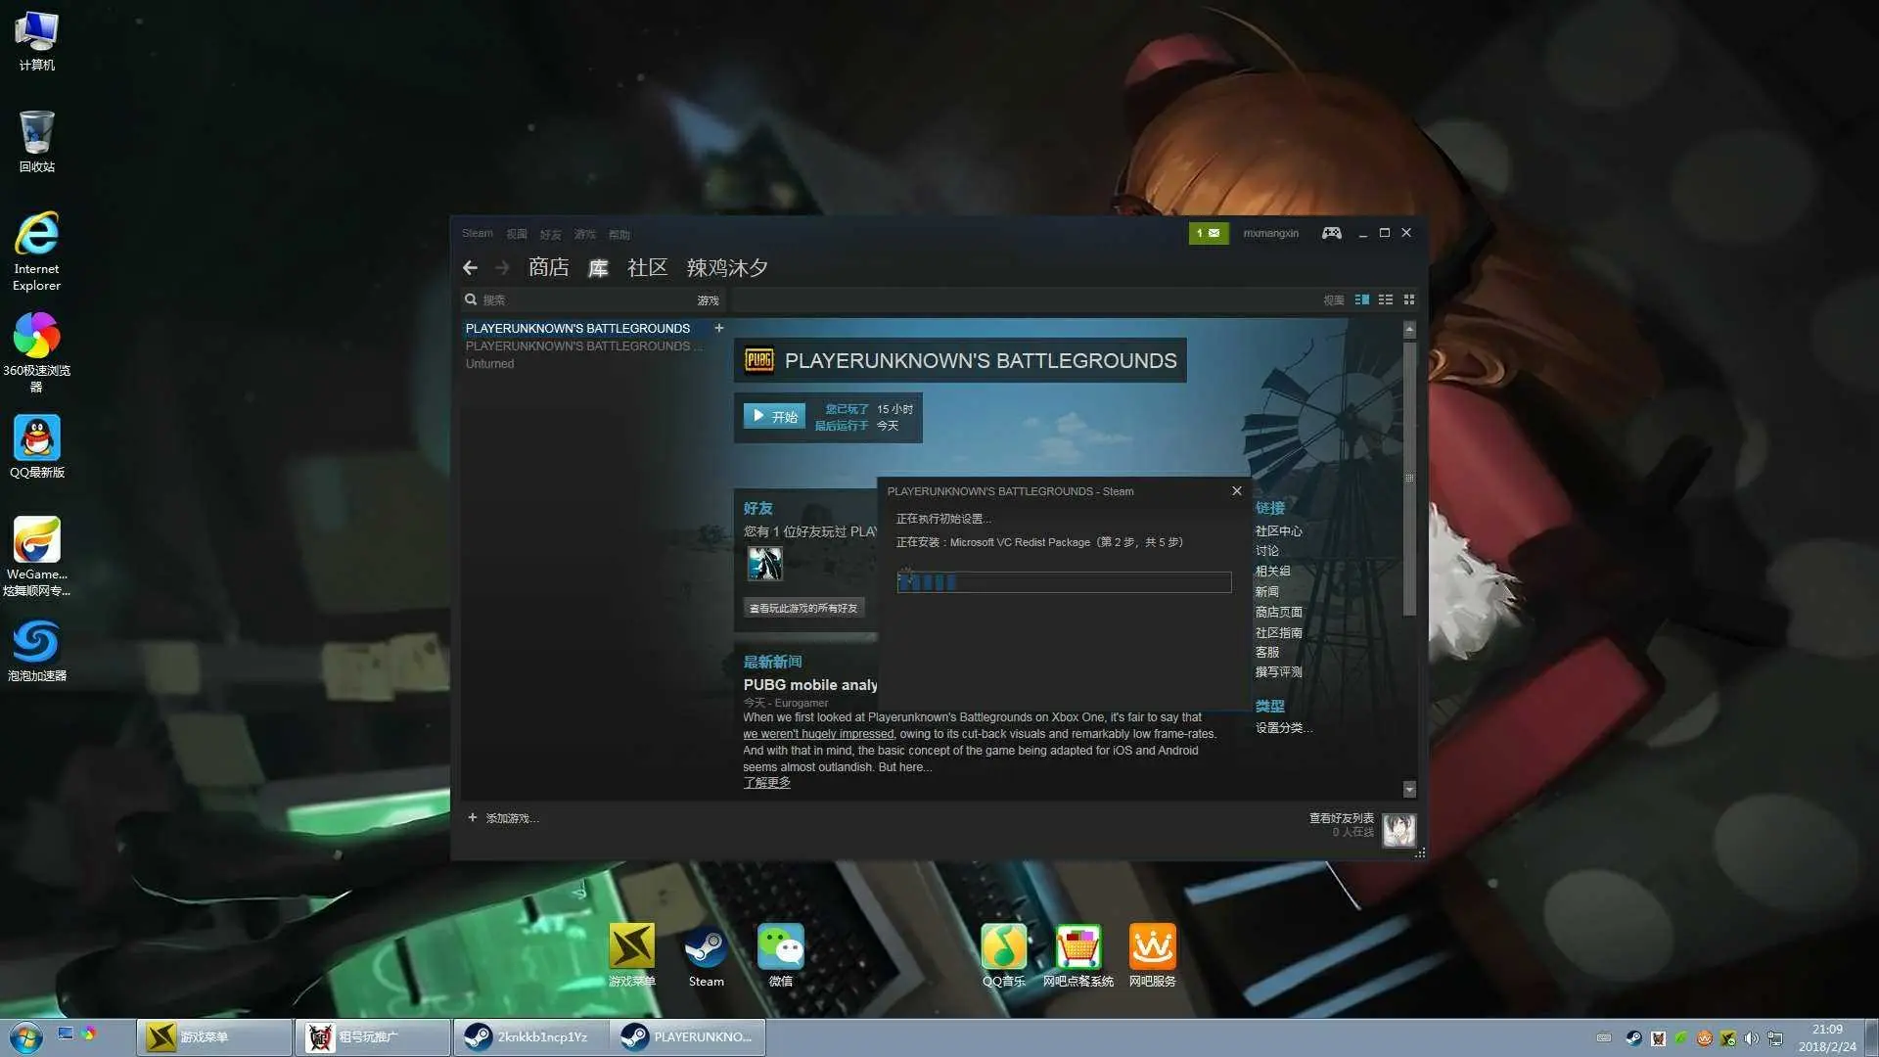The image size is (1879, 1057).
Task: Switch to the 库 (Library) tab
Action: [598, 267]
